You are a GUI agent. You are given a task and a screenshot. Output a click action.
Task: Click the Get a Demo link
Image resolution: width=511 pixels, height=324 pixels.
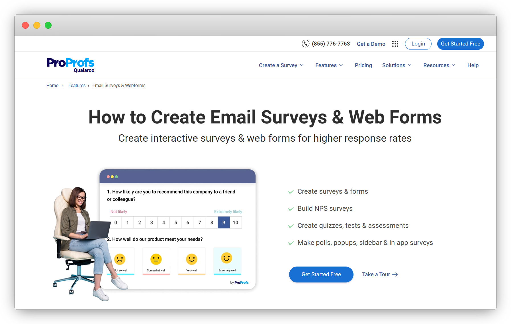tap(371, 44)
